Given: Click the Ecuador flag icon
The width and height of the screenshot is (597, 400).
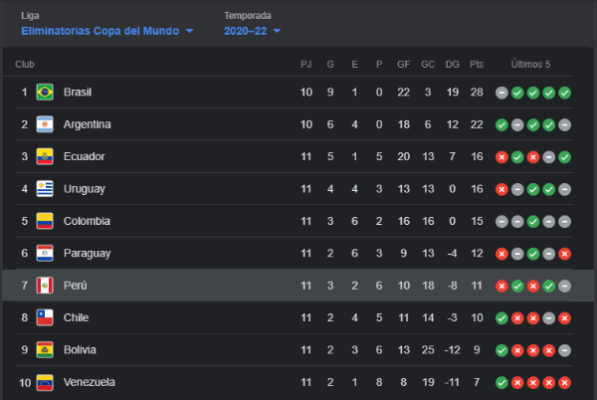Looking at the screenshot, I should tap(45, 156).
